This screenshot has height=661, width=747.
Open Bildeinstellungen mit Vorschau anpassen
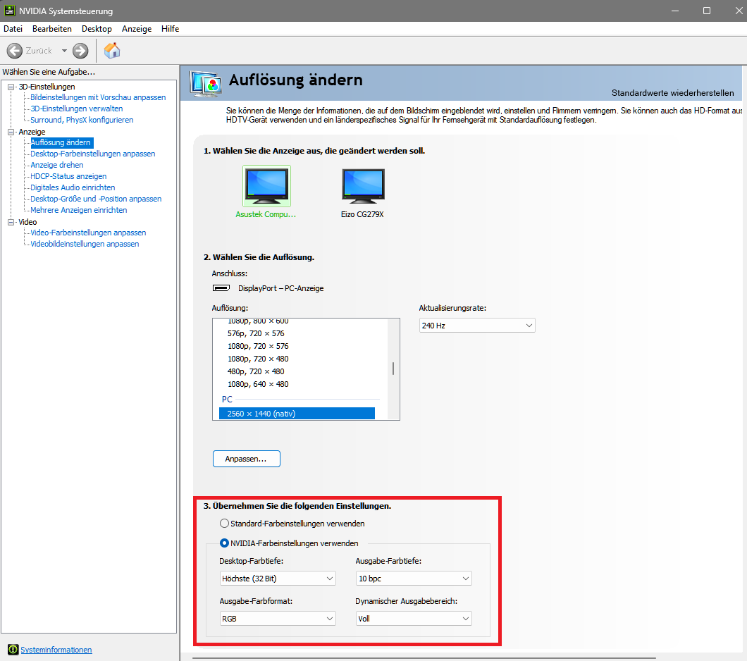98,97
